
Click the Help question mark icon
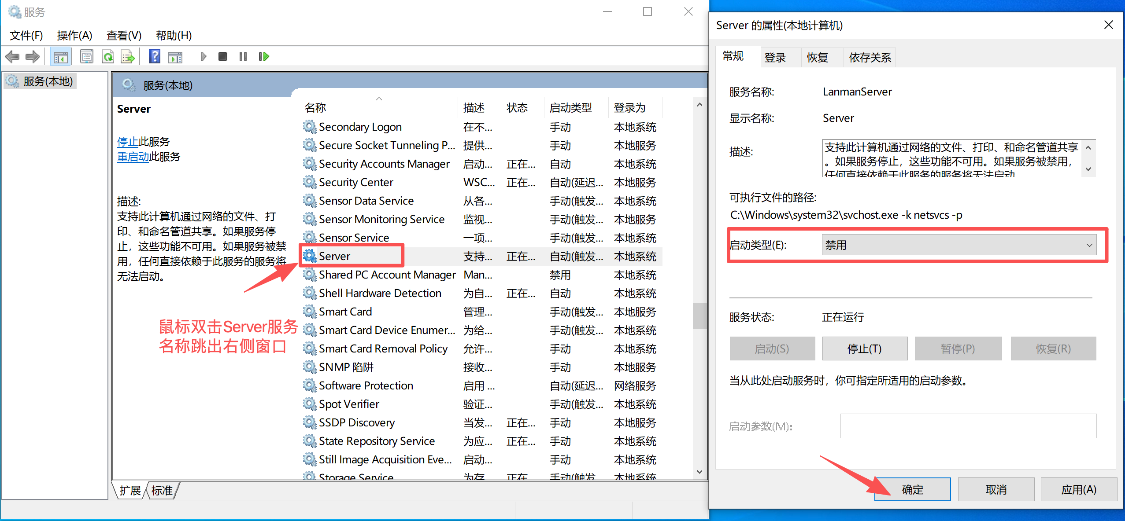pos(154,56)
